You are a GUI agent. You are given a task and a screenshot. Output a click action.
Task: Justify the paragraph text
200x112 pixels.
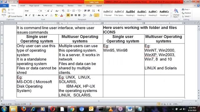tap(79, 15)
